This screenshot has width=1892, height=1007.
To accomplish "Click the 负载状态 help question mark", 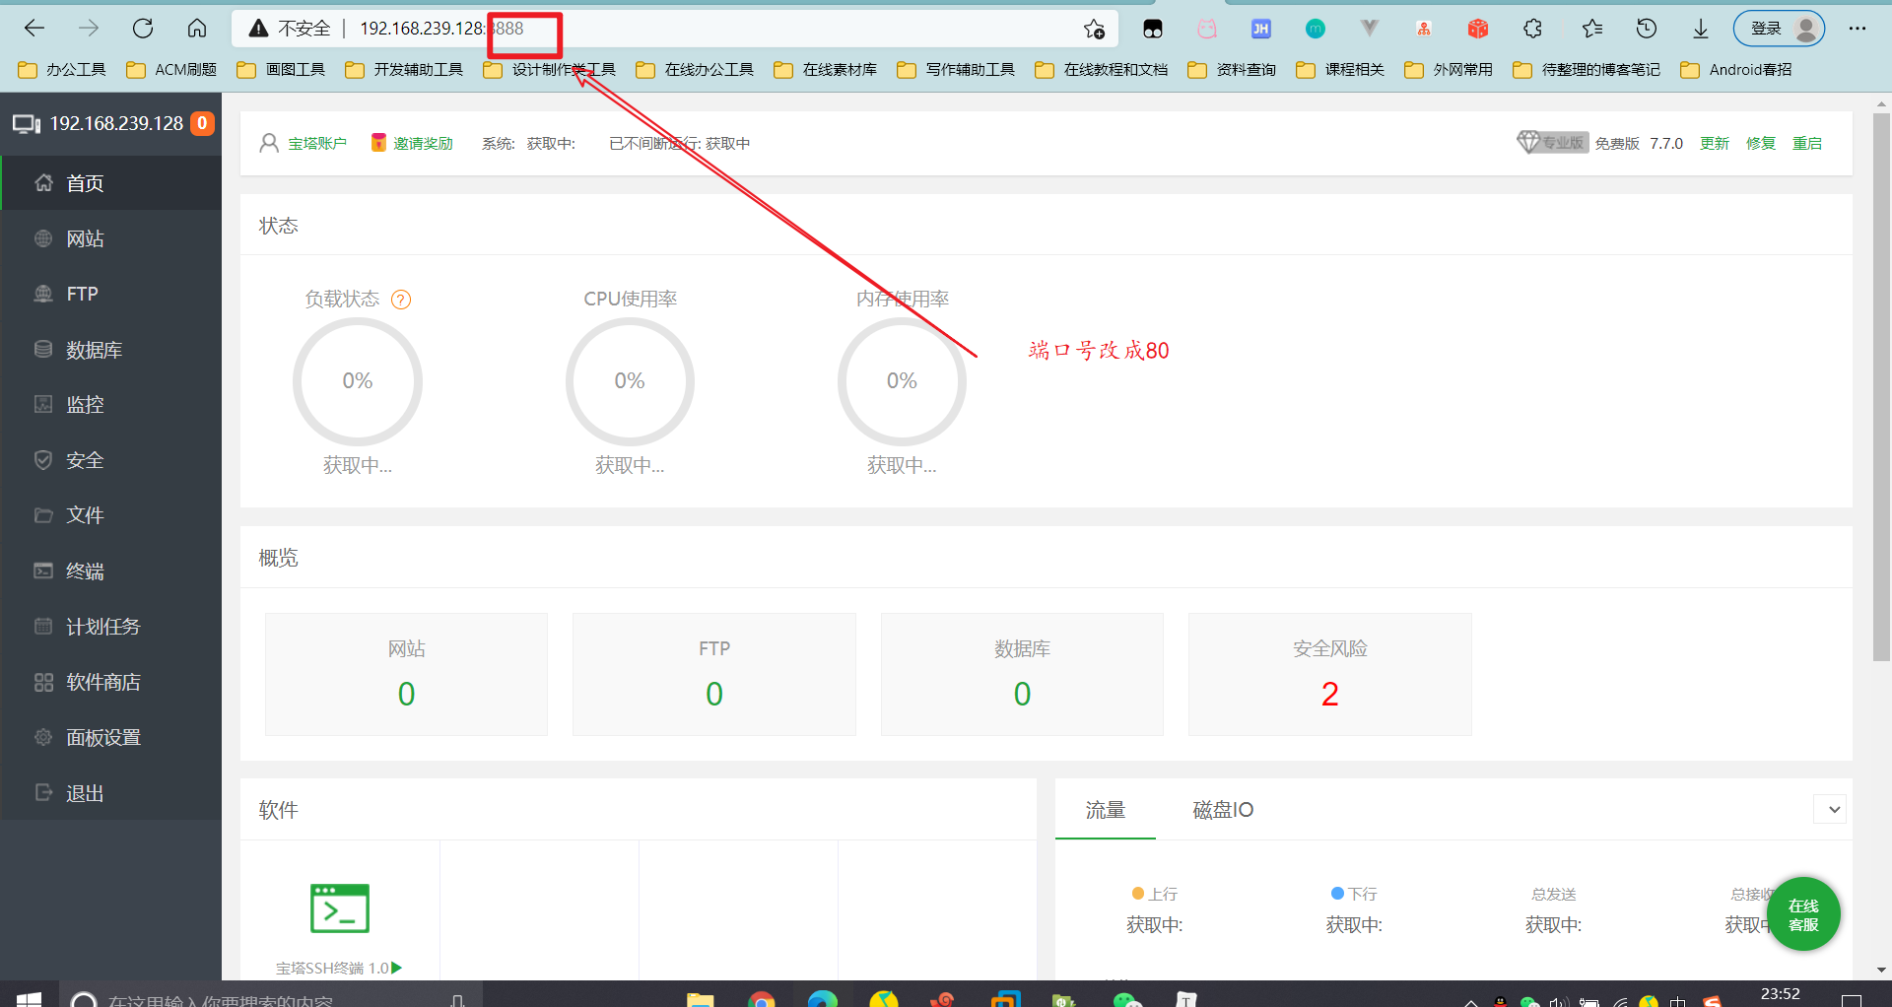I will [x=401, y=300].
